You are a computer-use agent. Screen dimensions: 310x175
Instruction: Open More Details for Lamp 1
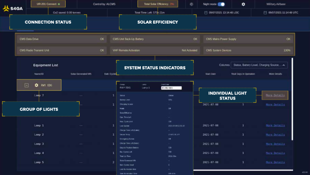click(x=275, y=125)
